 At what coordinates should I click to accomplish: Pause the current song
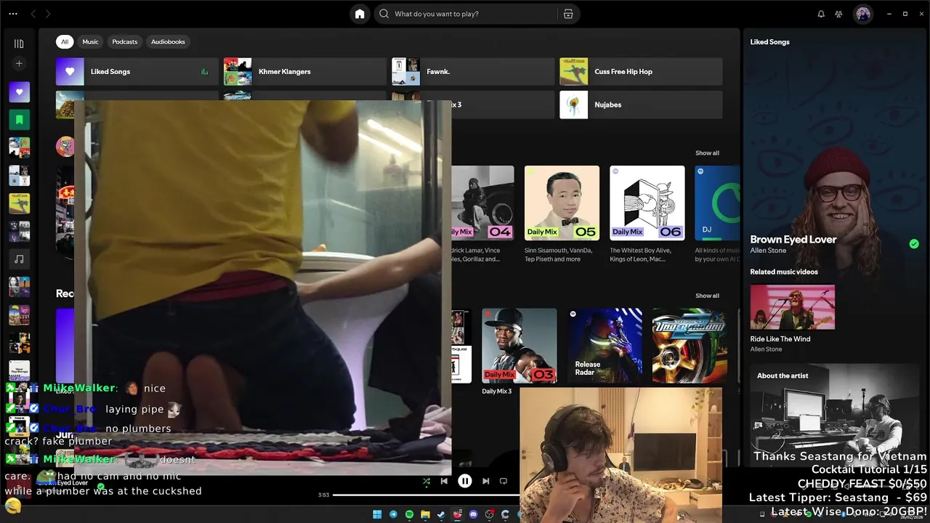(x=465, y=481)
